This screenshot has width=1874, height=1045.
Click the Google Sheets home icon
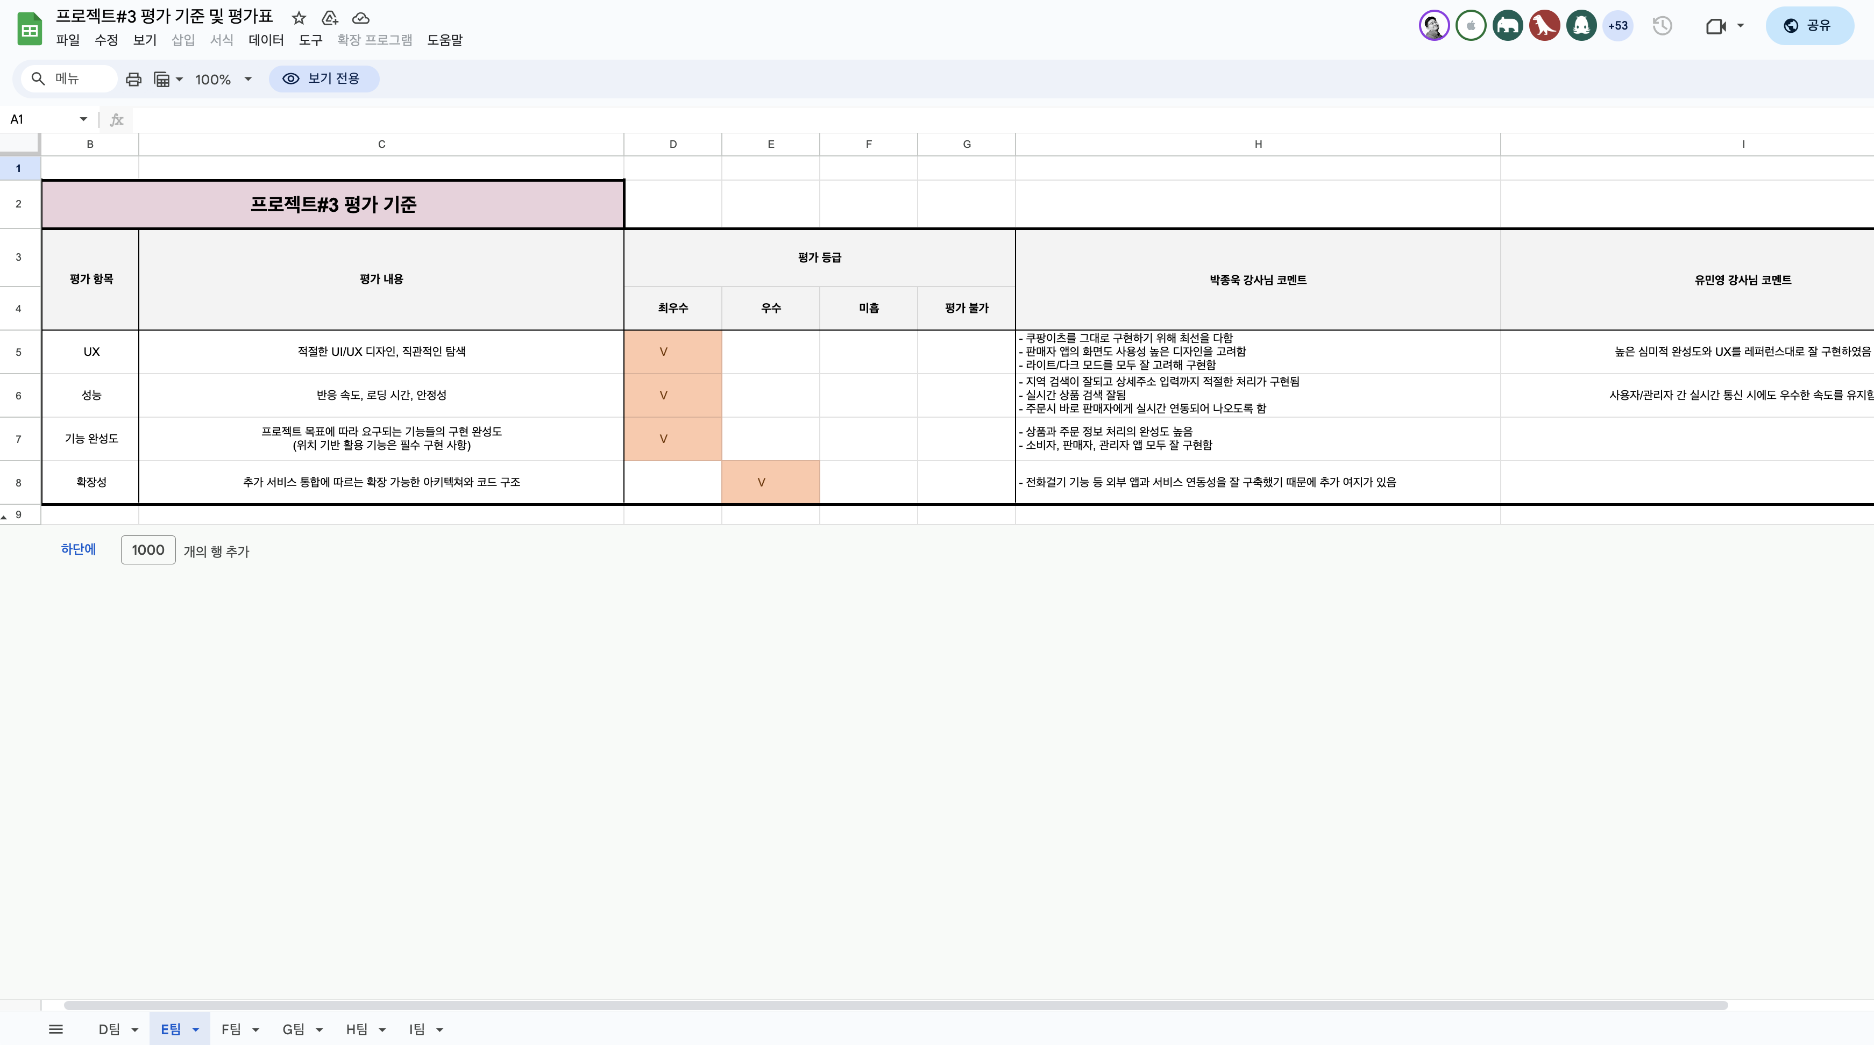29,29
